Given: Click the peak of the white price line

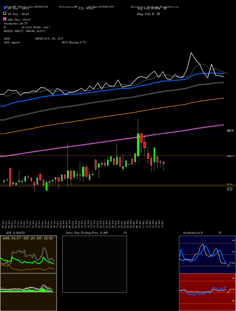Looking at the screenshot, I should 191,53.
